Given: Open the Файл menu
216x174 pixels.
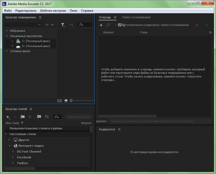Looking at the screenshot, I should click(x=8, y=11).
